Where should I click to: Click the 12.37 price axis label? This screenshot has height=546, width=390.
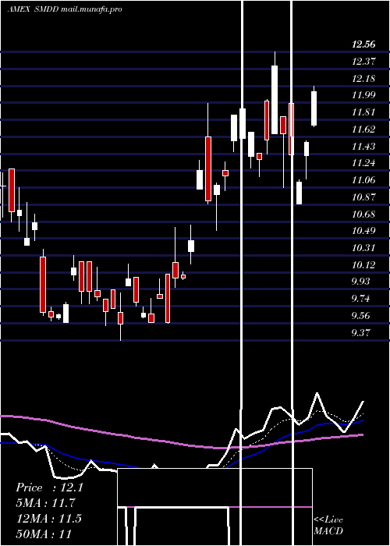click(x=364, y=62)
